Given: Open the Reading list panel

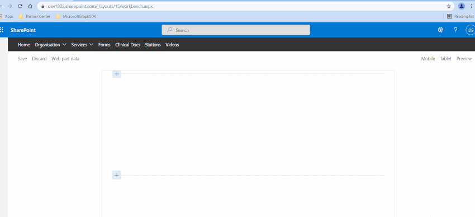Looking at the screenshot, I should [460, 16].
